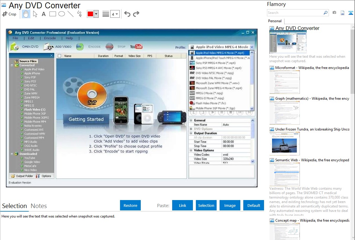Viewport: 355px width, 240px height.
Task: Click the Restore button
Action: [130, 205]
